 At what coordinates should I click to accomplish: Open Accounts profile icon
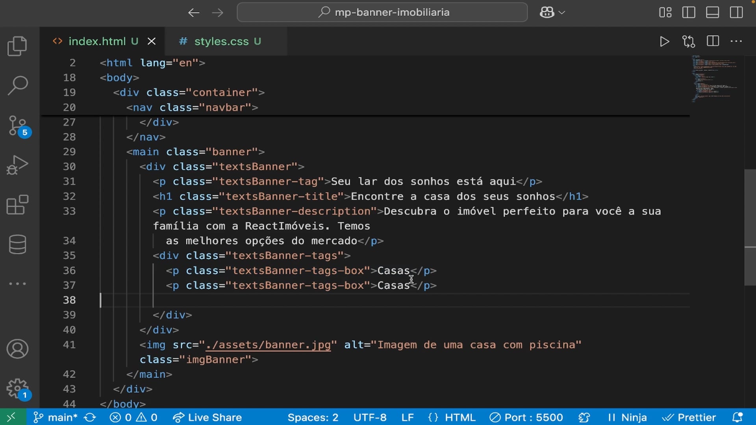(17, 349)
